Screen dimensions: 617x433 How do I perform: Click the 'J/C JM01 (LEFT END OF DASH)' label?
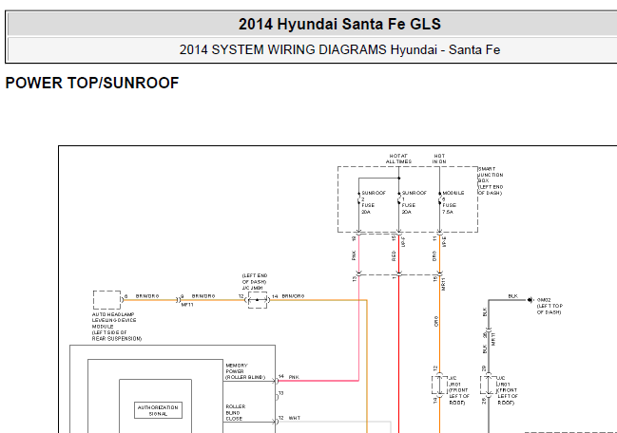pos(254,282)
